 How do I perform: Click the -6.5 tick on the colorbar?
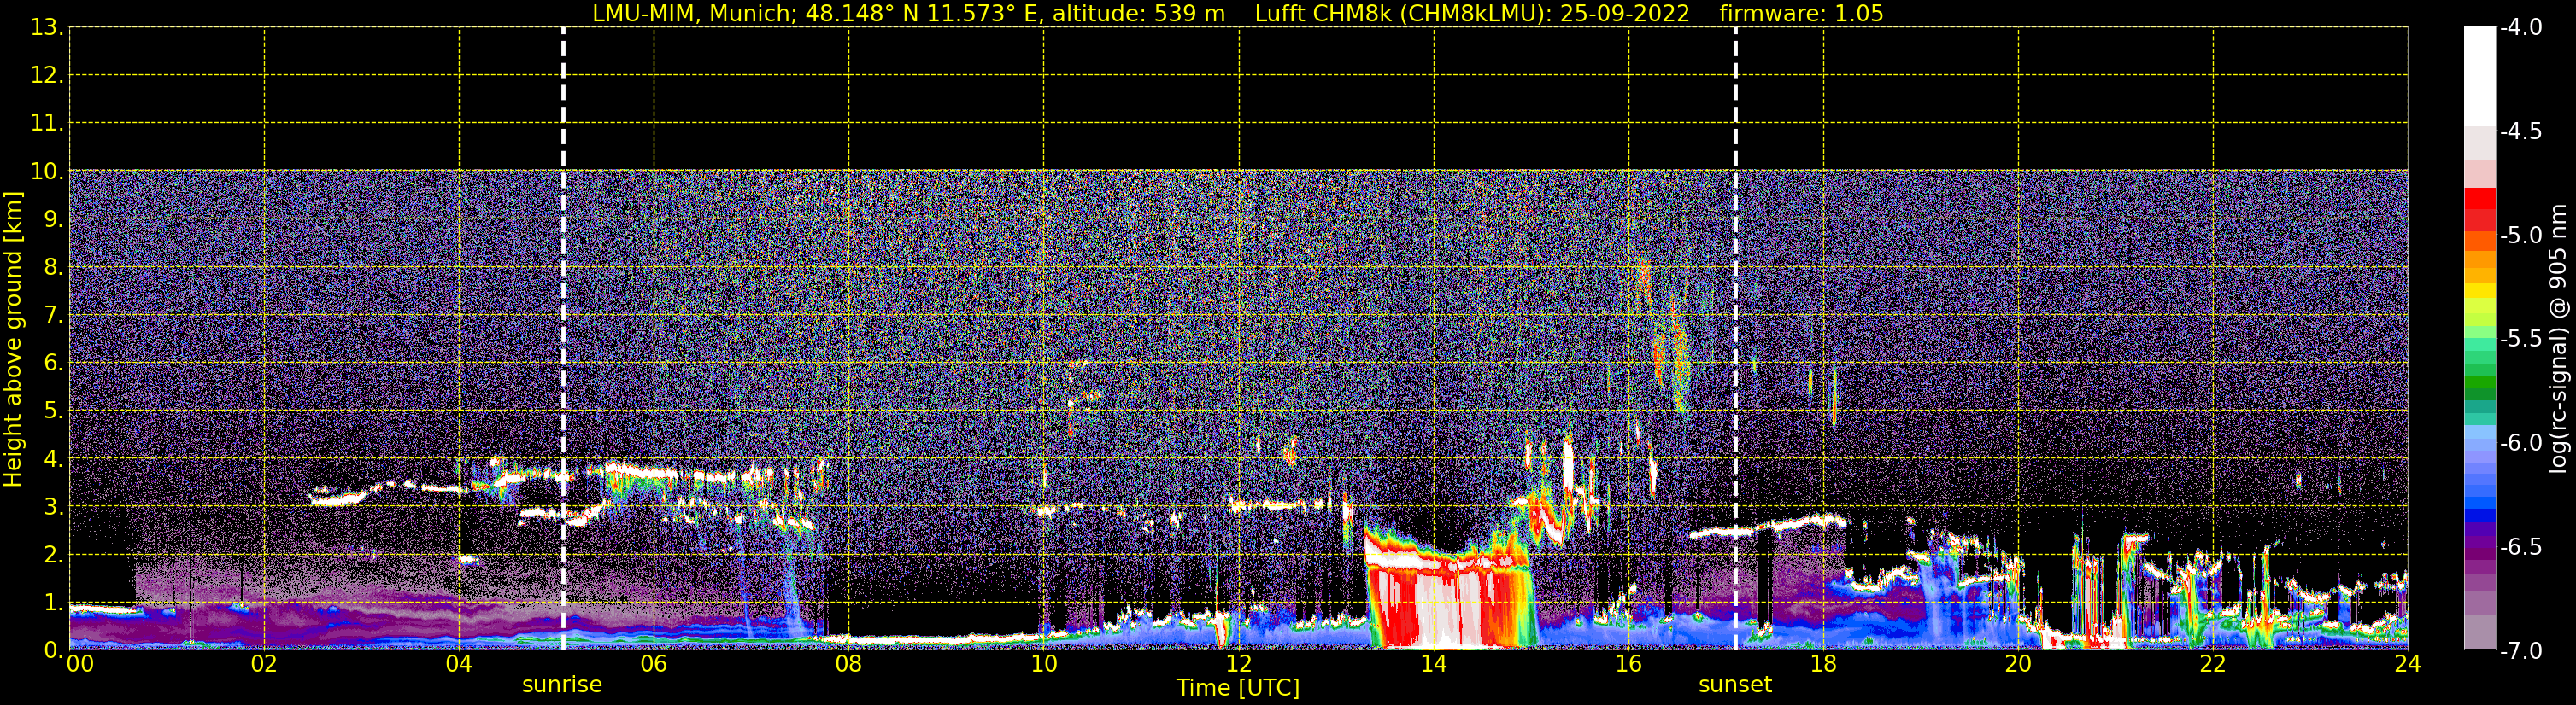coord(2520,547)
